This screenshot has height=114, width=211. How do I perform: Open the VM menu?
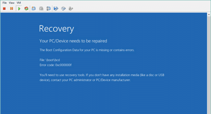click(x=19, y=3)
